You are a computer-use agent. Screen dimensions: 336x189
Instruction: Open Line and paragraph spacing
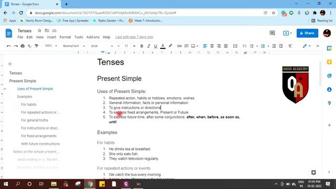(235, 46)
